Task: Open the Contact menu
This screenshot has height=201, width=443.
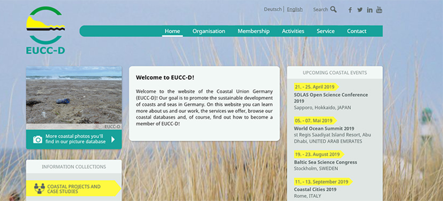Action: tap(357, 31)
